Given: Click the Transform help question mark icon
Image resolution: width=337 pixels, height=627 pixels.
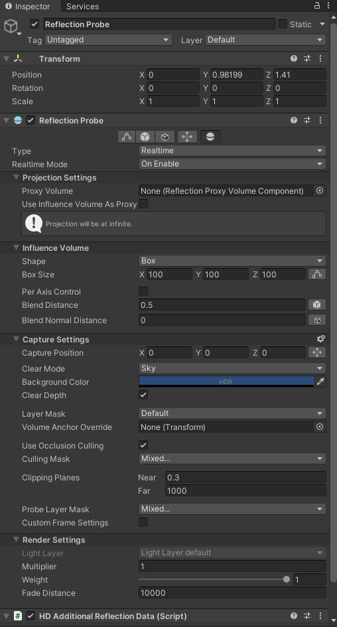Looking at the screenshot, I should (294, 59).
